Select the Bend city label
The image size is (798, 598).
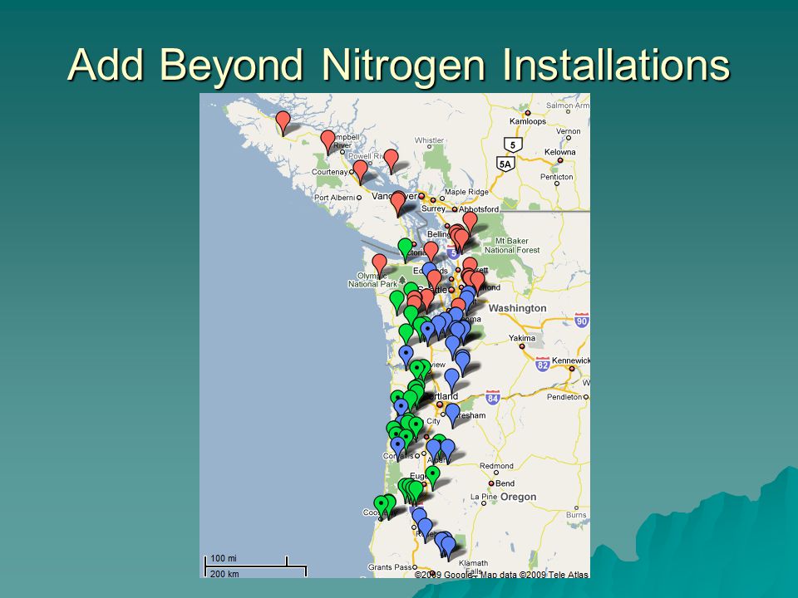pyautogui.click(x=505, y=483)
